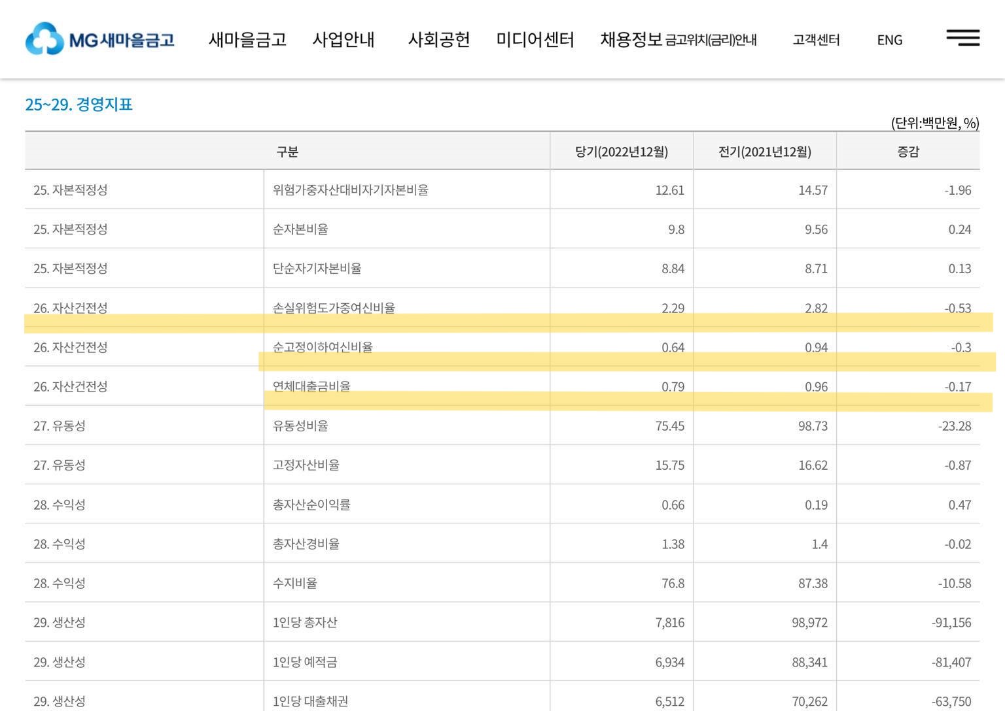Click the value 87.38
The width and height of the screenshot is (1005, 711).
coord(813,583)
